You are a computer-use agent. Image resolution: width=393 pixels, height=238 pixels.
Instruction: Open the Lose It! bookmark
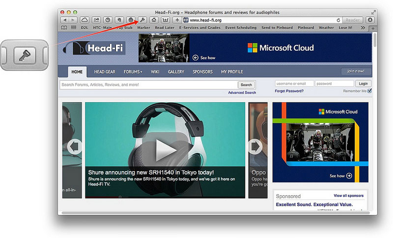click(345, 28)
